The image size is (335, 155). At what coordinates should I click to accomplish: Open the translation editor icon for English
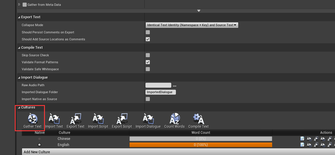[x=302, y=145]
